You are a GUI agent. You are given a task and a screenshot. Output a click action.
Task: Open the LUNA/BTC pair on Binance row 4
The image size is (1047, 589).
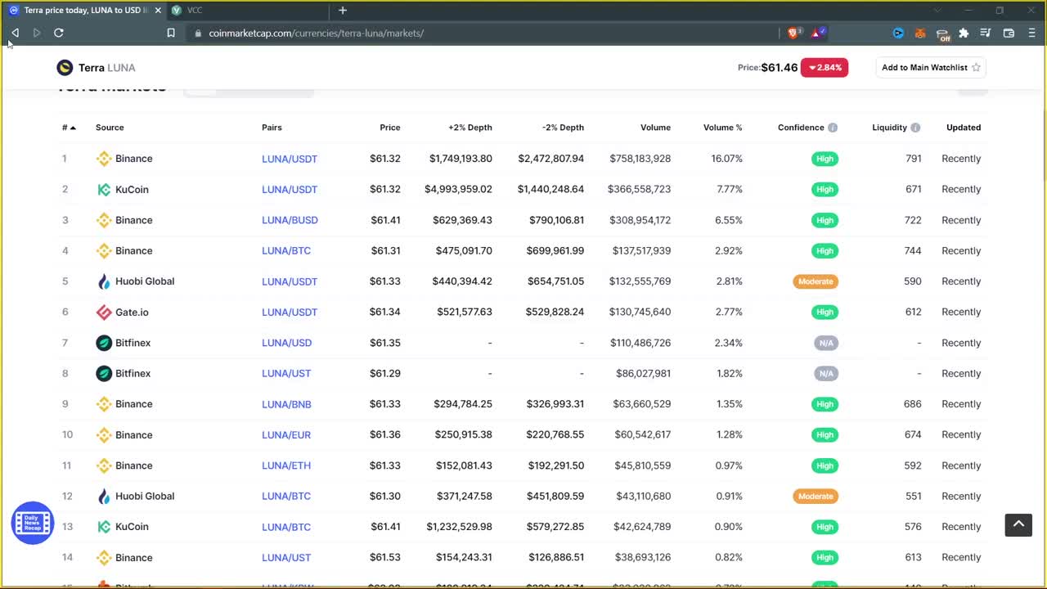(x=286, y=251)
